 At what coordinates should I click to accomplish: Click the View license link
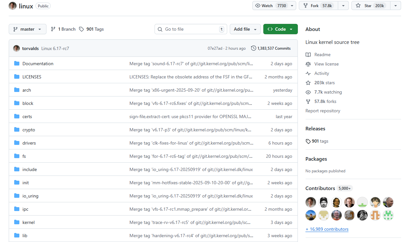pyautogui.click(x=327, y=64)
